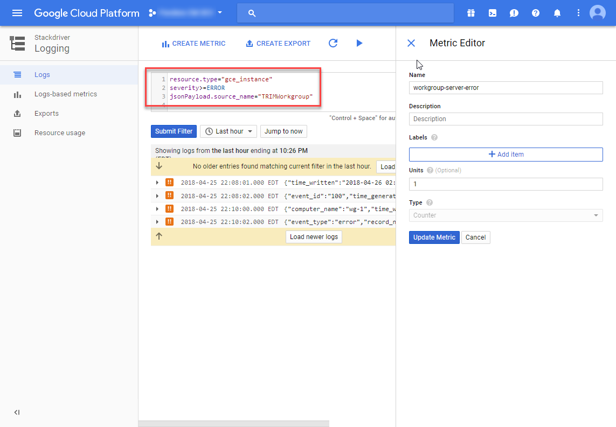Click the metric Name input field
Image resolution: width=616 pixels, height=427 pixels.
[506, 88]
